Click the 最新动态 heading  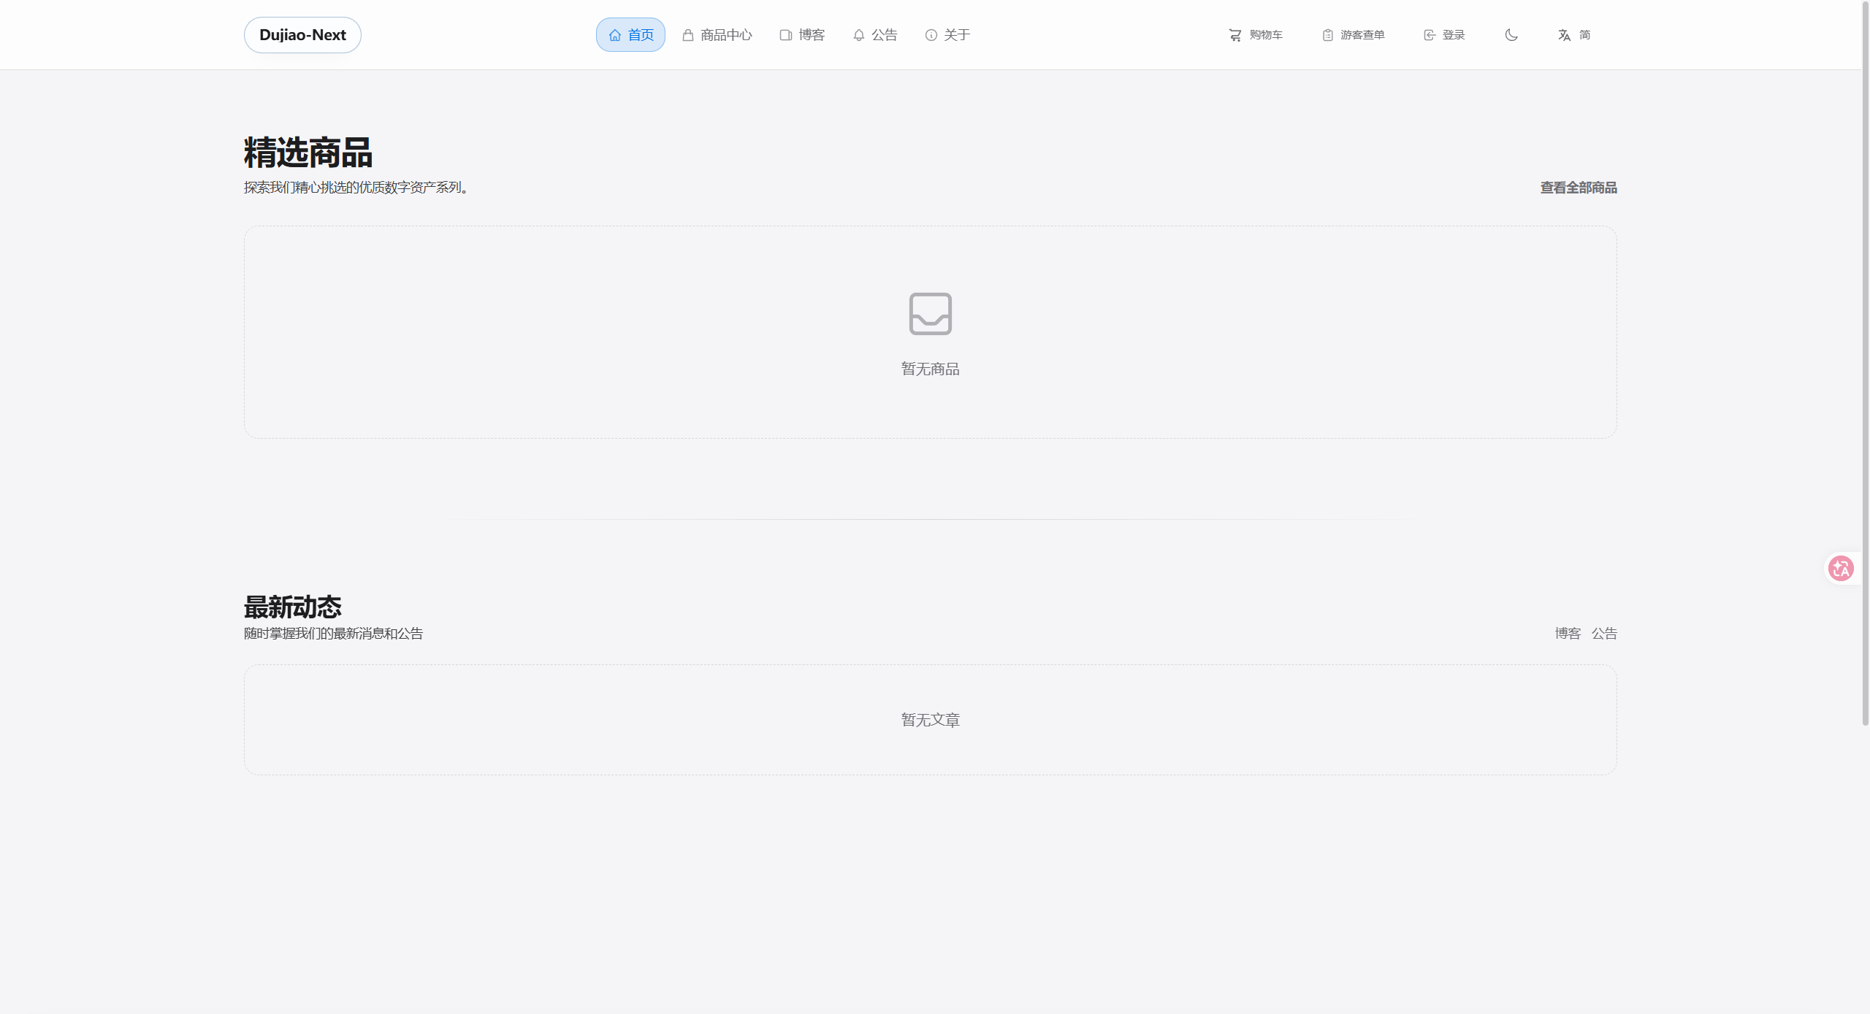point(293,607)
